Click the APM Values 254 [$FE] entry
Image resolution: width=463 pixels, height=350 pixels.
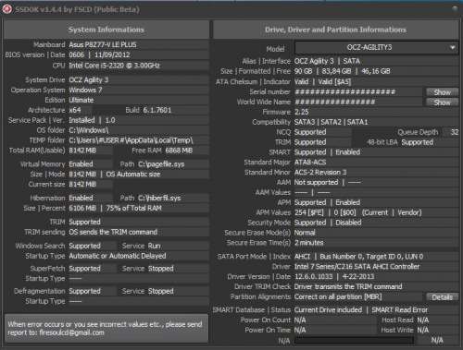coord(308,212)
